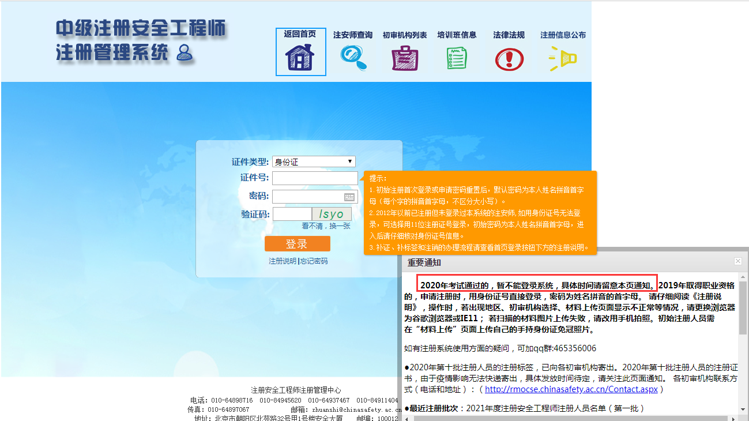Click the red exclamation icon for 法律法规

pos(509,58)
